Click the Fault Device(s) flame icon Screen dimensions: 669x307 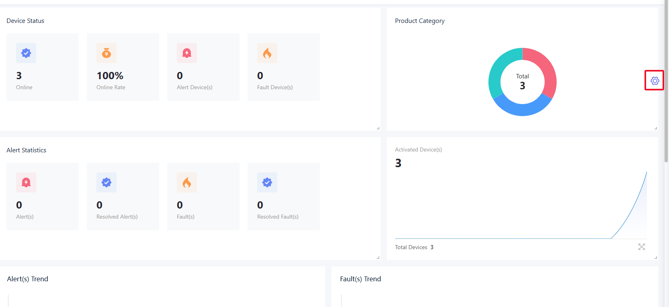point(267,53)
